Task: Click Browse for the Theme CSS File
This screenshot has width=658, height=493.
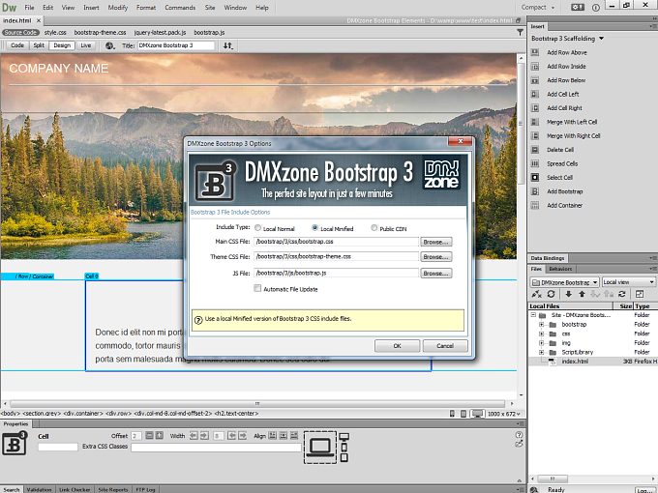Action: (x=436, y=256)
